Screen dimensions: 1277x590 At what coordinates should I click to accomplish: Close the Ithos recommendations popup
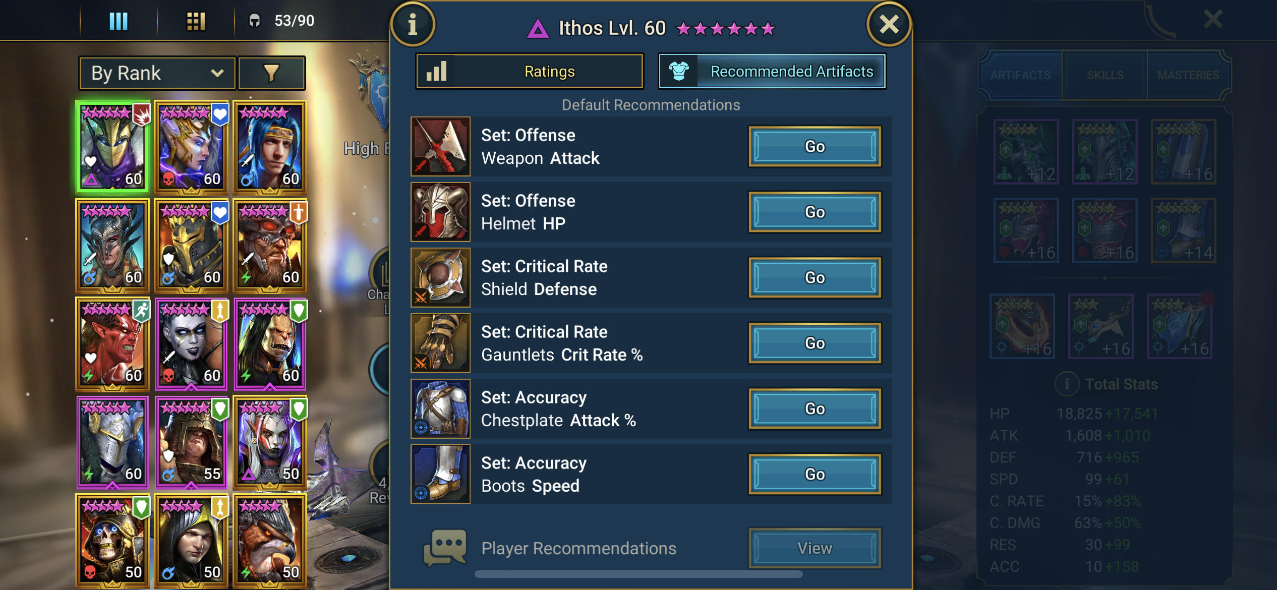(x=889, y=24)
